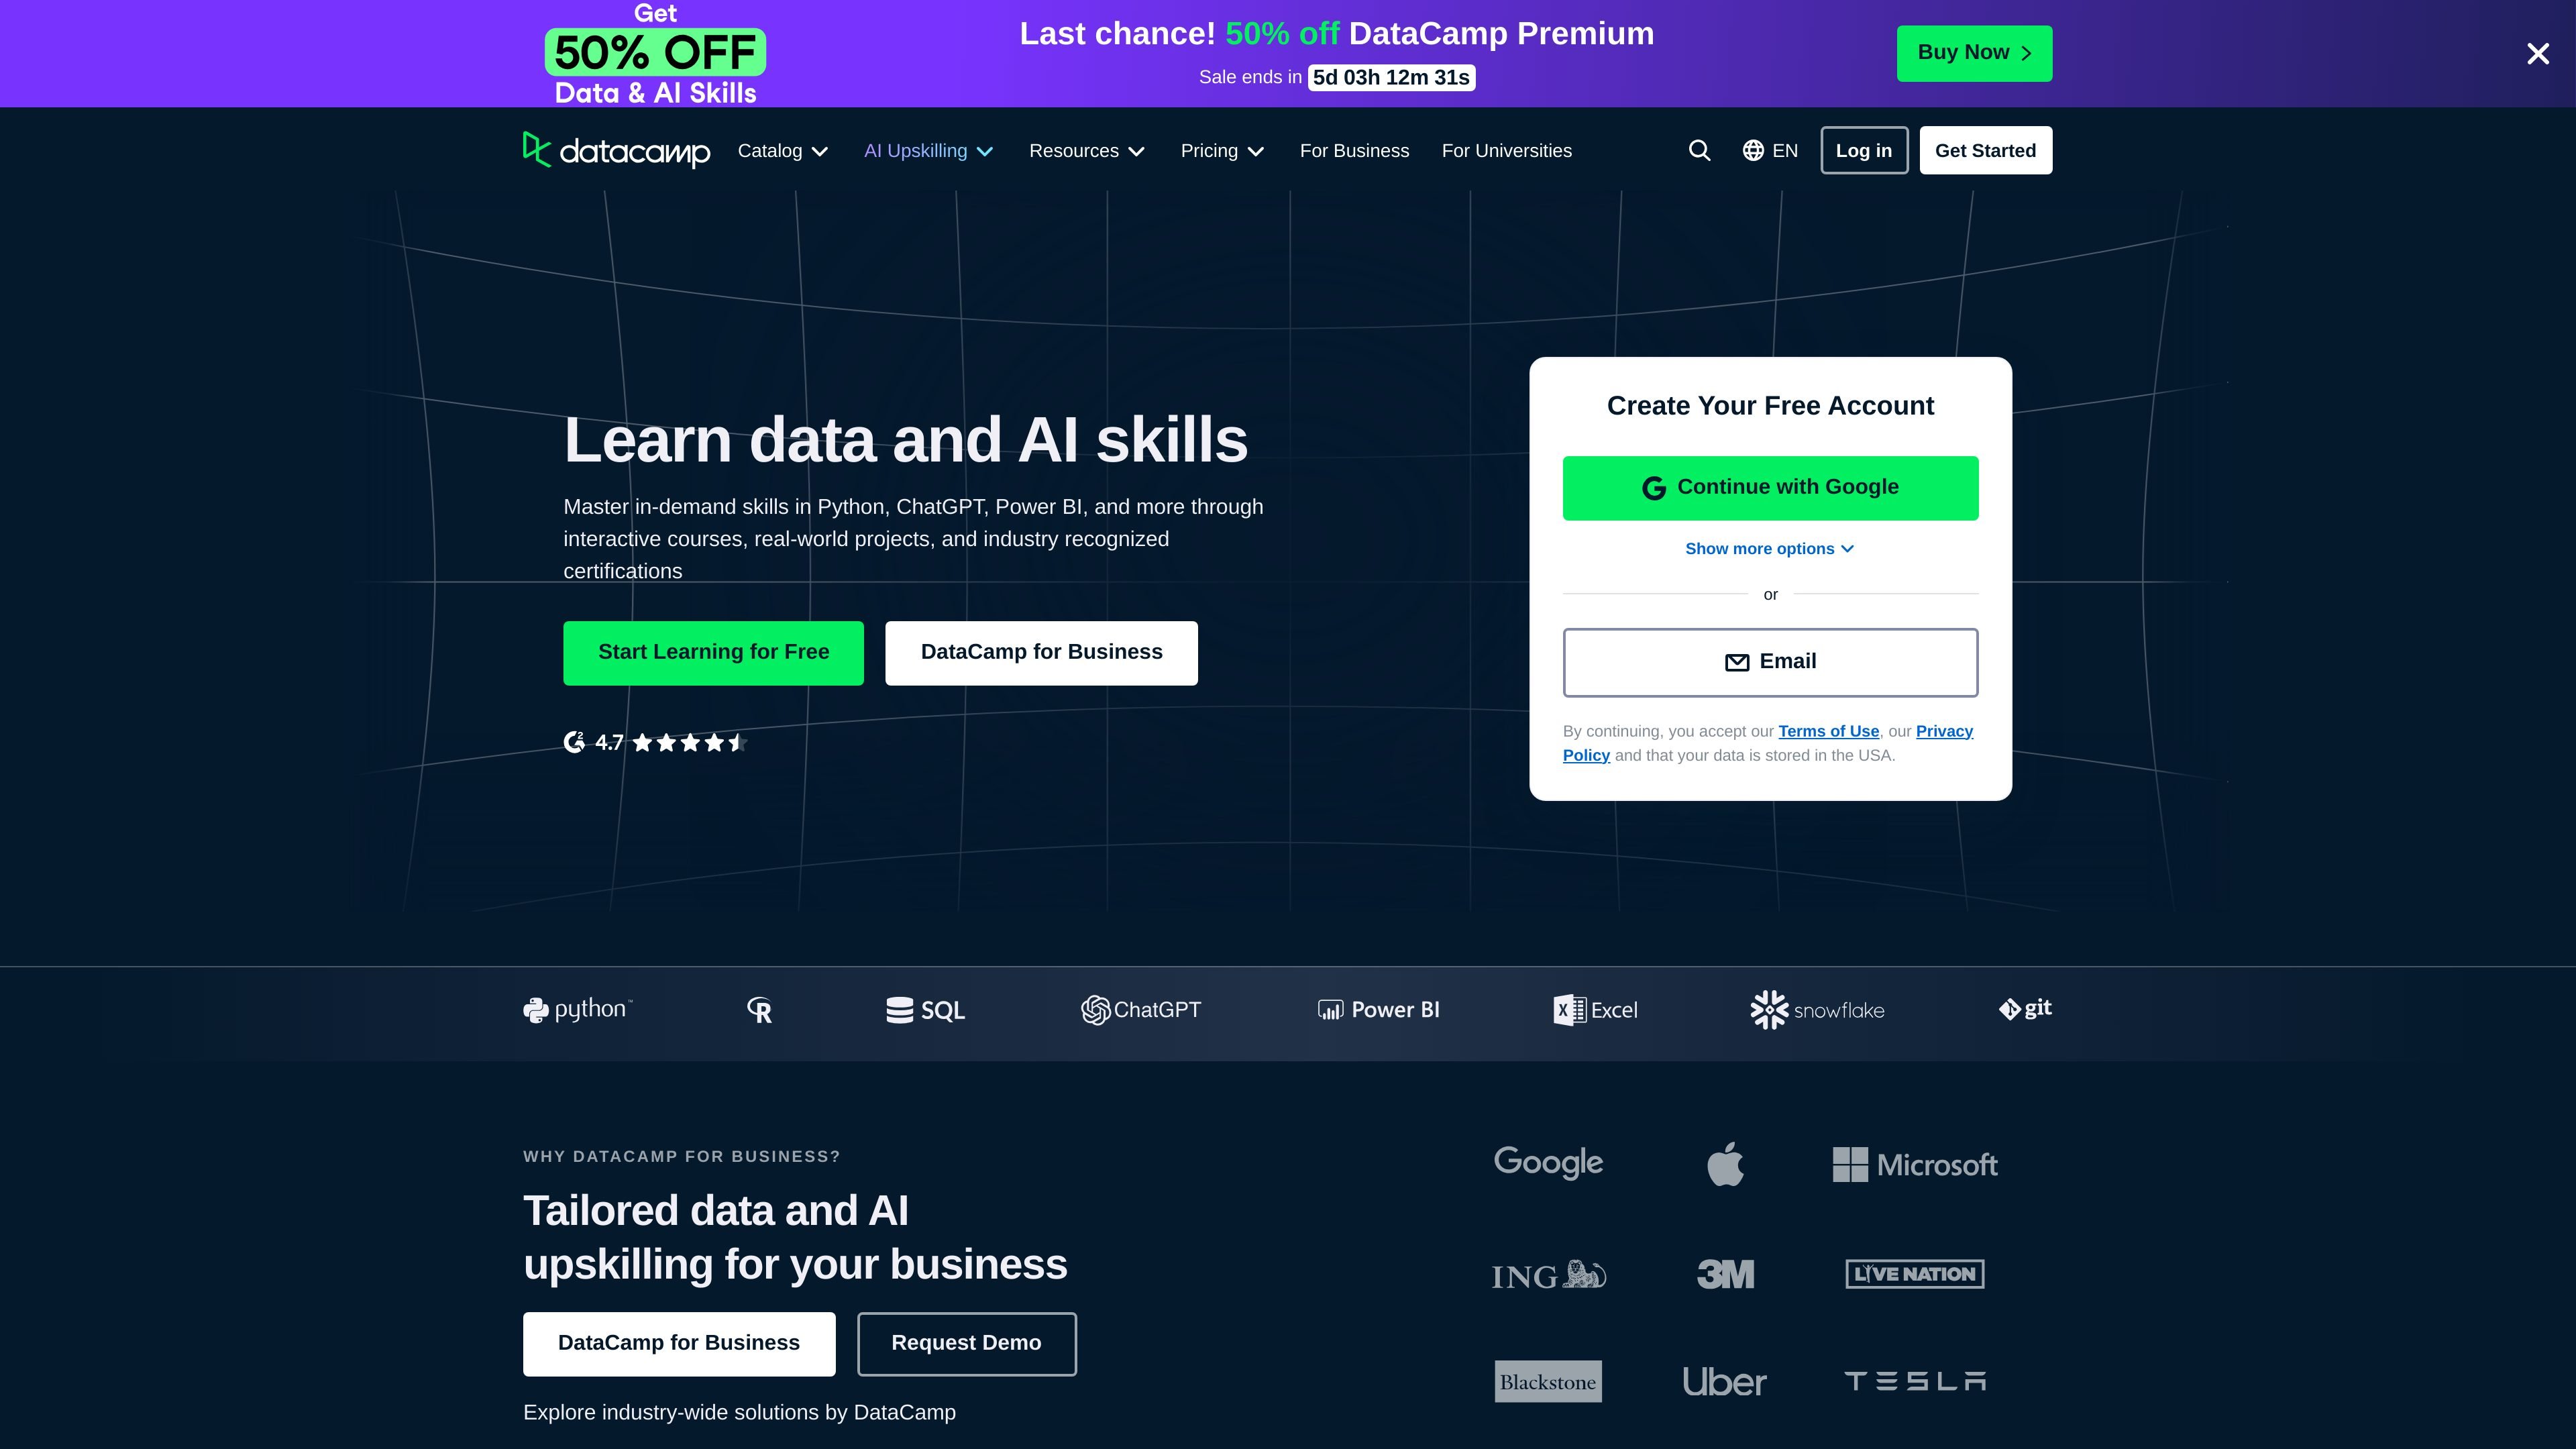This screenshot has height=1449, width=2576.
Task: Open the Privacy Policy link
Action: [1944, 731]
